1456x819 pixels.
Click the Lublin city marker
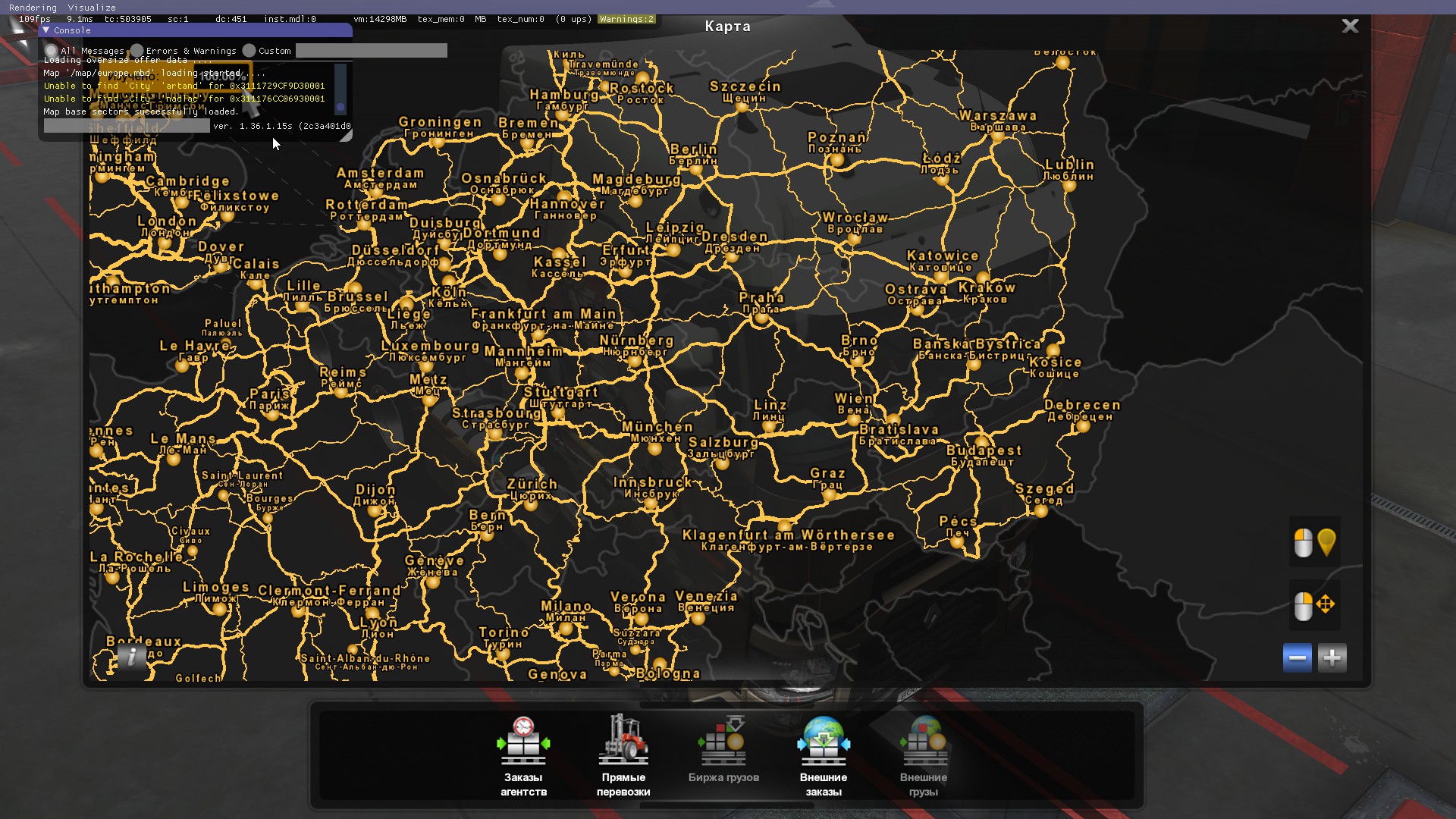pos(1069,186)
